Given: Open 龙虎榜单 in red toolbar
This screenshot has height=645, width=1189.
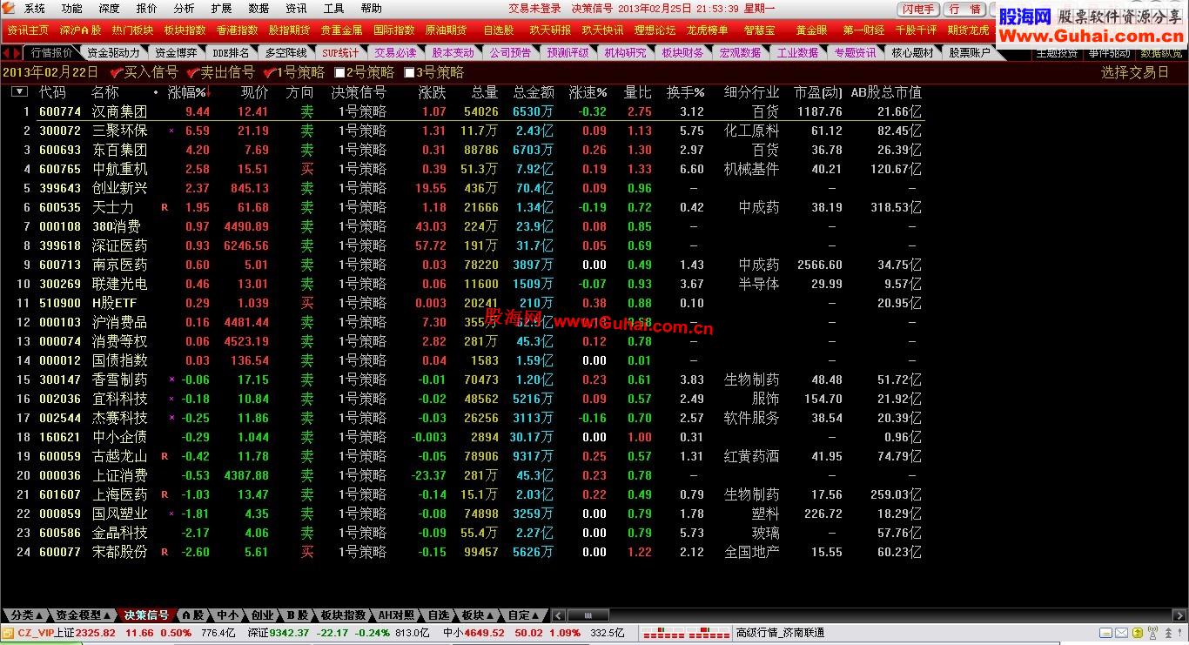Looking at the screenshot, I should pos(707,30).
